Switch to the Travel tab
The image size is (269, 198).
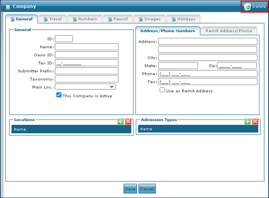(x=52, y=19)
